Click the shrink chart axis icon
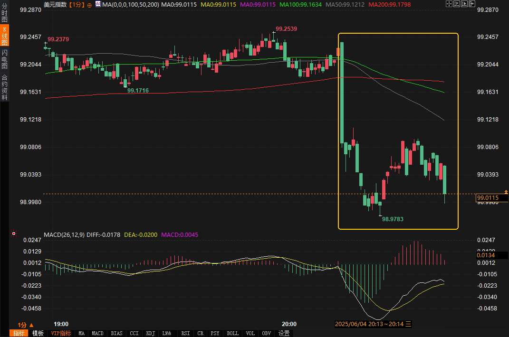The height and width of the screenshot is (337, 509). pos(457,4)
